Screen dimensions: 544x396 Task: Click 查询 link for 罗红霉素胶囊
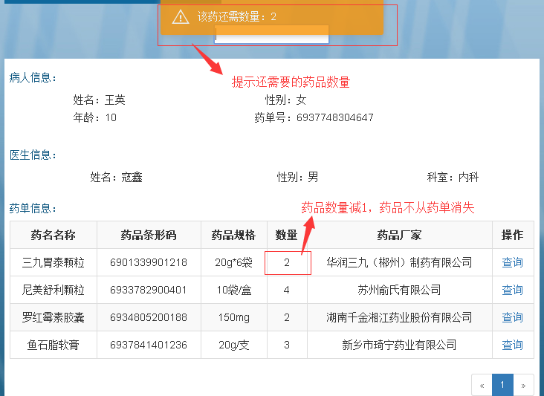512,317
